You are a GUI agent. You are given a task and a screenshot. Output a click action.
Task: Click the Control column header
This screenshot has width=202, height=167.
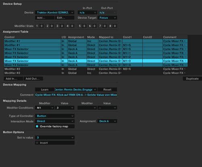click(32, 37)
